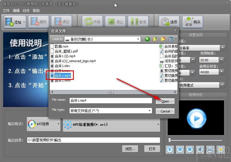Click the File name input field

pos(111,100)
